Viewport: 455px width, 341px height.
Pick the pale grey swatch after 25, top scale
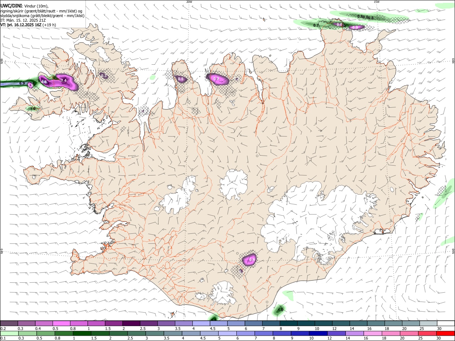point(429,324)
